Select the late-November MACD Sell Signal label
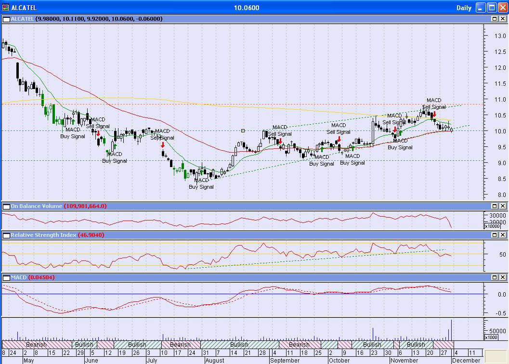 pyautogui.click(x=434, y=104)
